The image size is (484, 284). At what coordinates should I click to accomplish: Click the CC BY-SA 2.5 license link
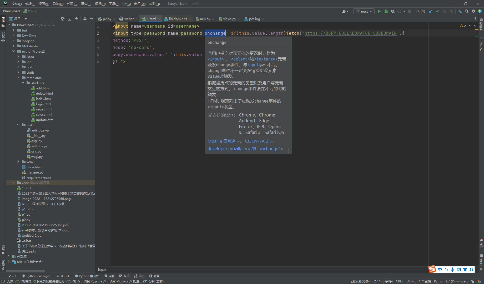pyautogui.click(x=259, y=141)
